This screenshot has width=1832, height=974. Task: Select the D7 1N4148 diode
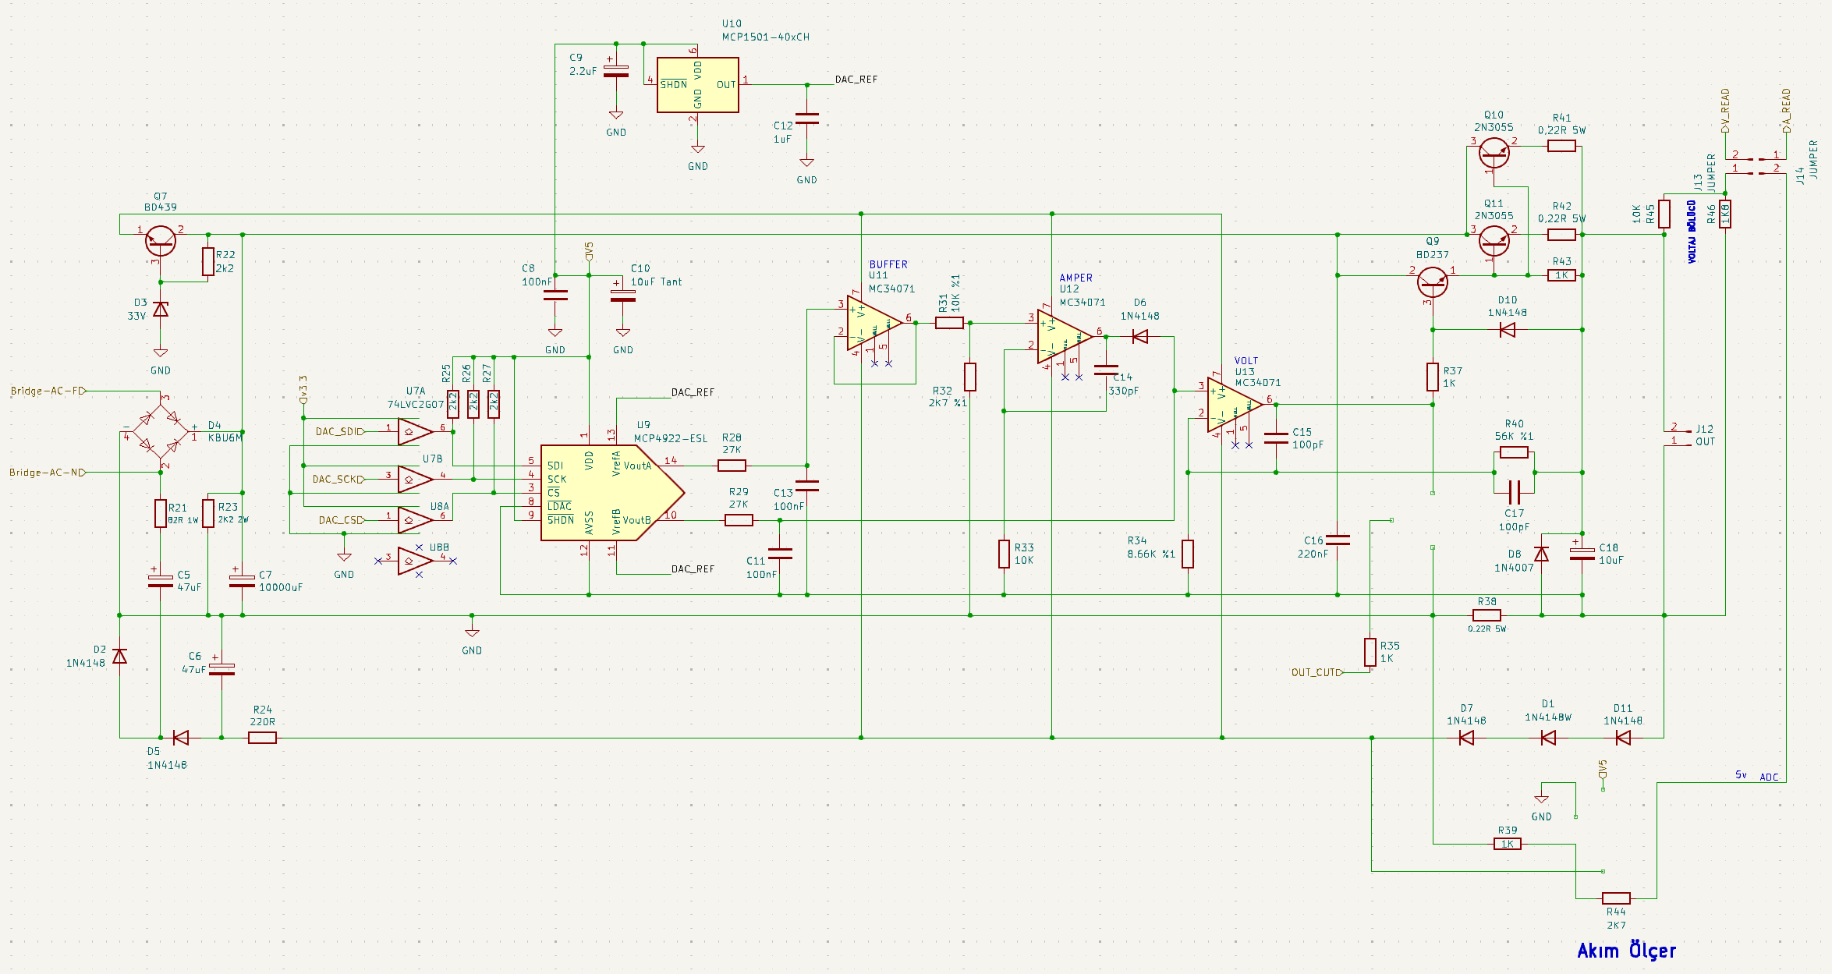pos(1466,737)
